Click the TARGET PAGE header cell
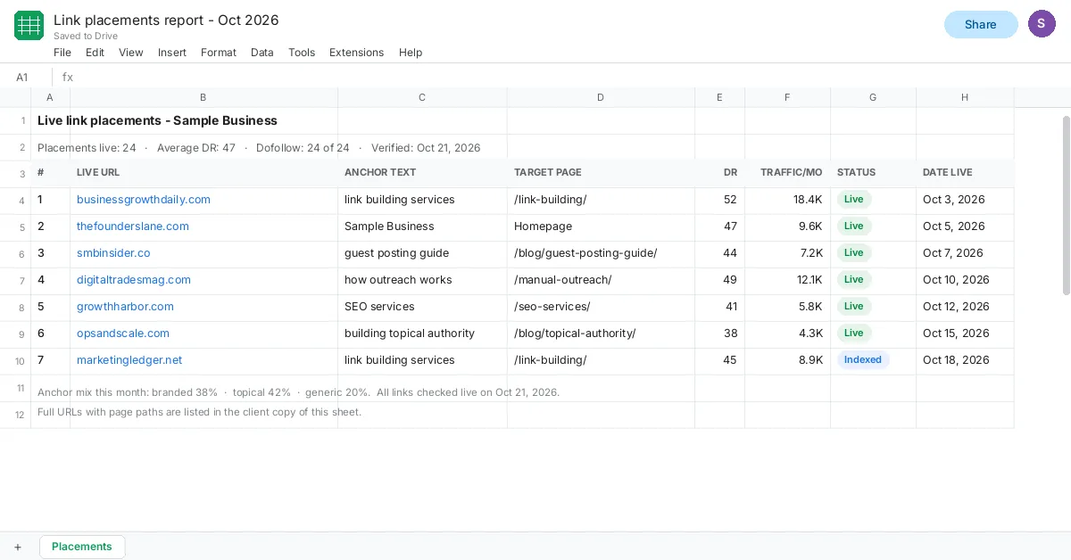 coord(601,173)
